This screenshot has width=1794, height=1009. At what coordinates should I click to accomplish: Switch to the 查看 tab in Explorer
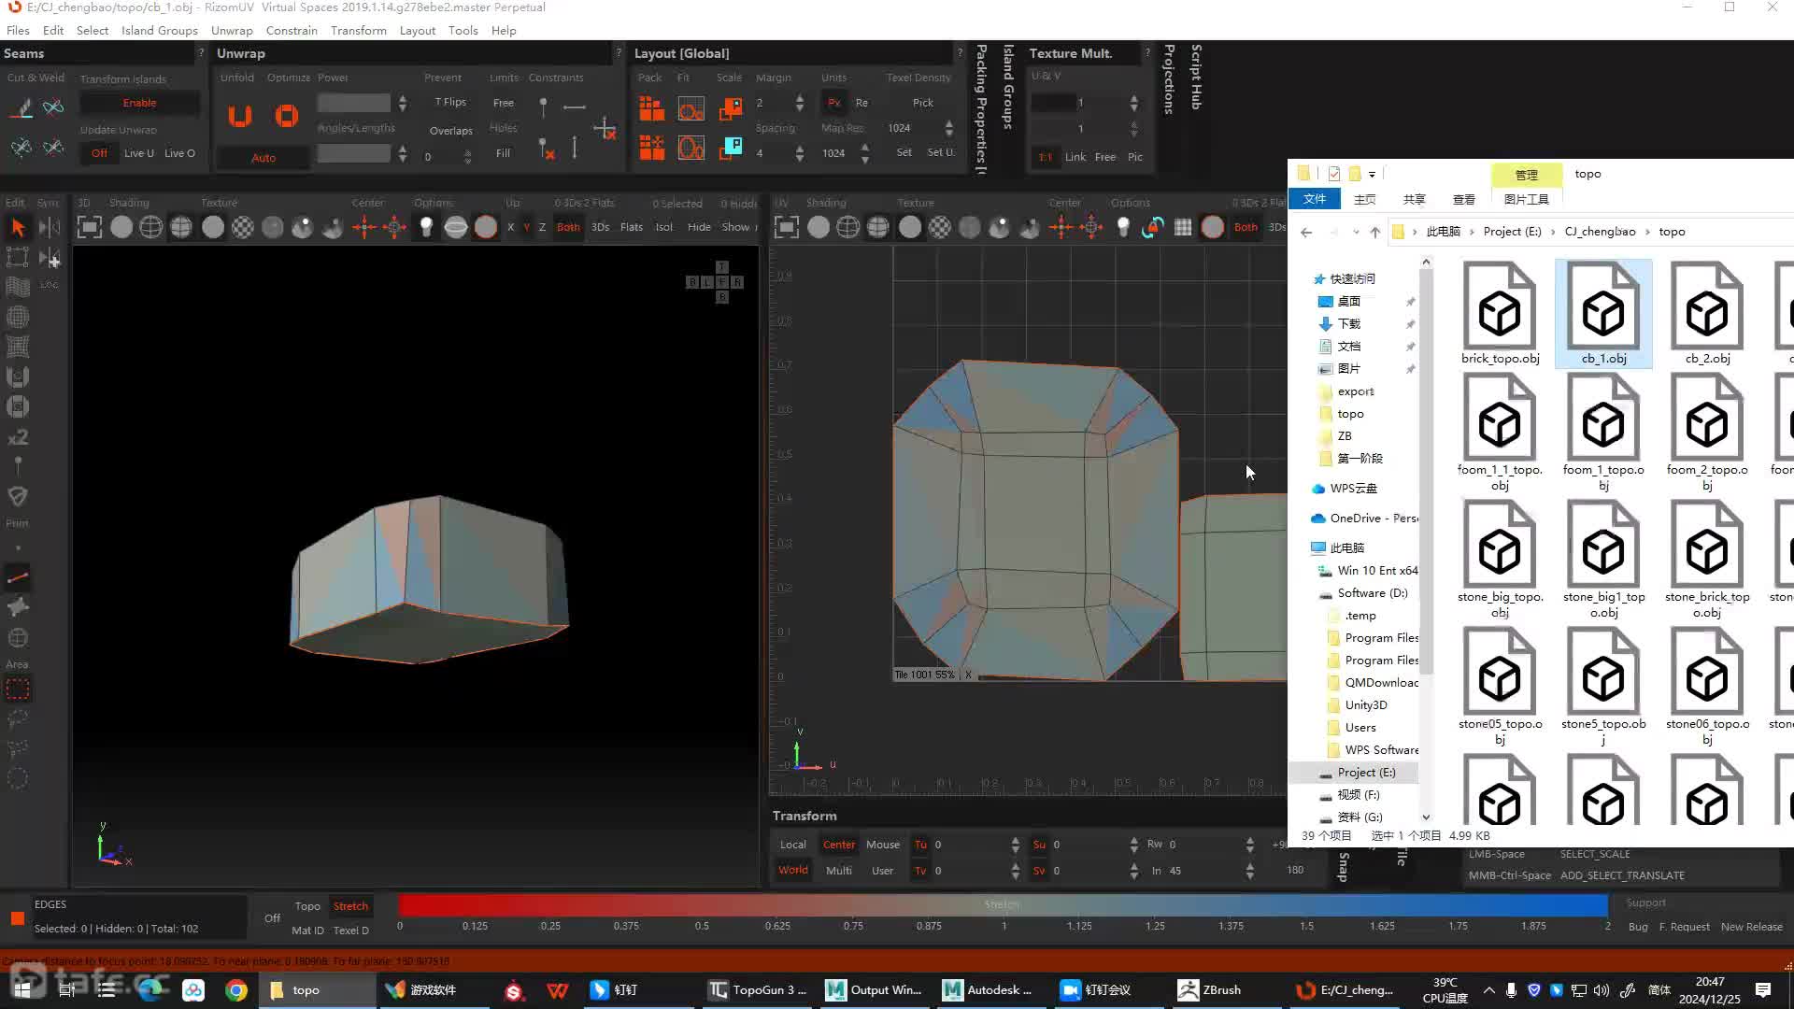1464,199
